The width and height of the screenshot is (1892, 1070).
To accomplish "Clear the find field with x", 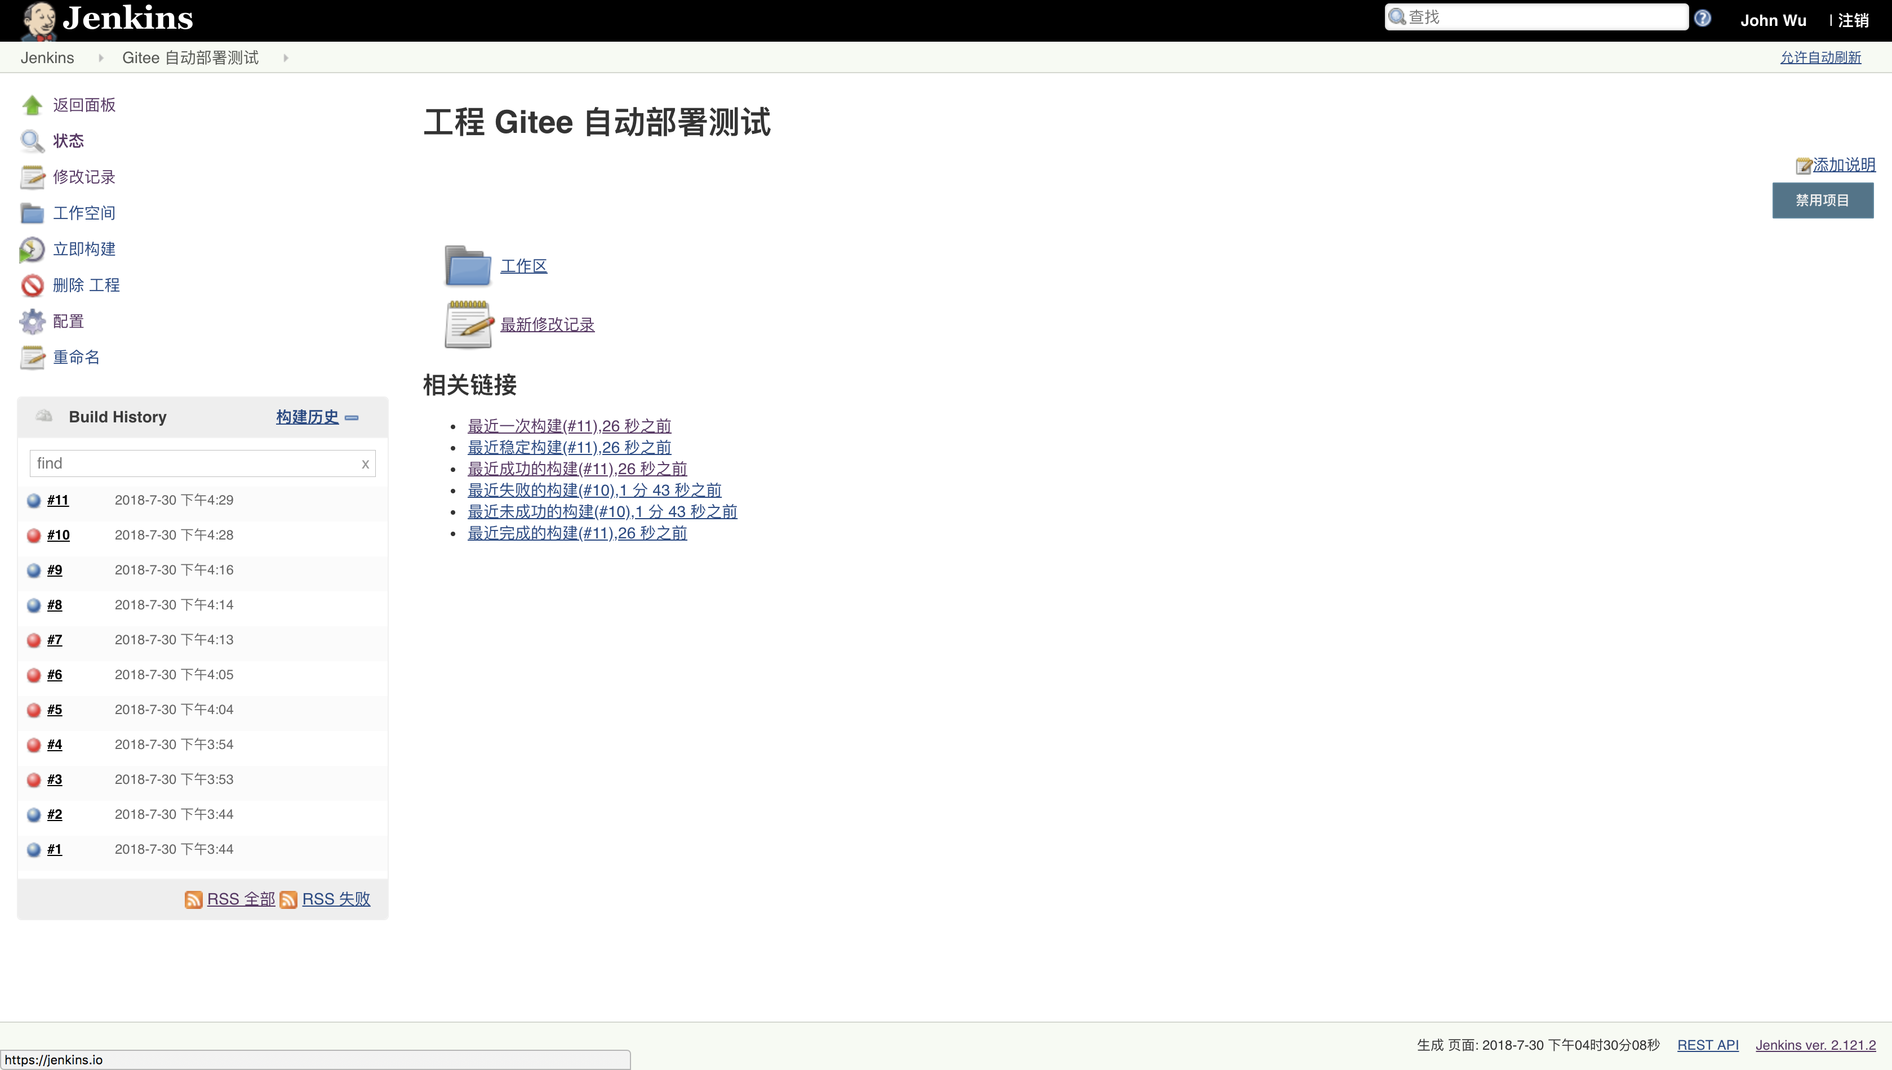I will pyautogui.click(x=365, y=465).
